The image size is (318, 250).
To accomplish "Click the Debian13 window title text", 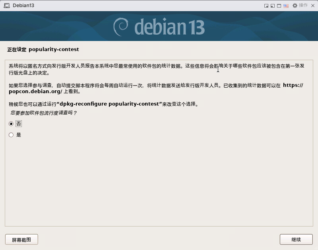I will 23,6.
